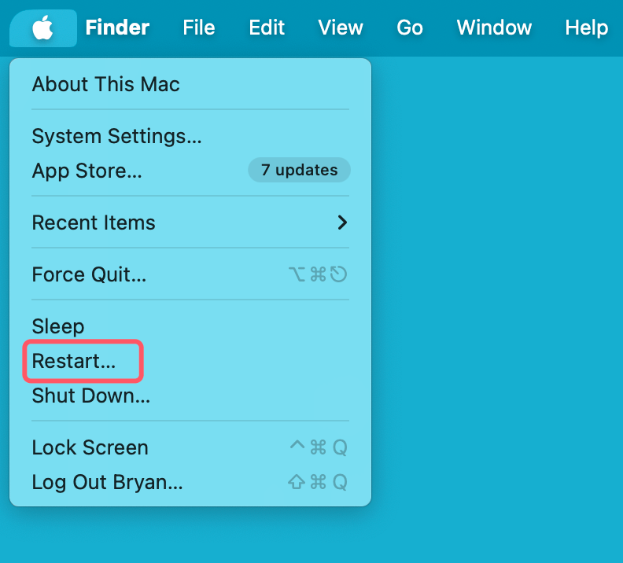Open the Finder menu
The width and height of the screenshot is (623, 563).
click(x=117, y=28)
